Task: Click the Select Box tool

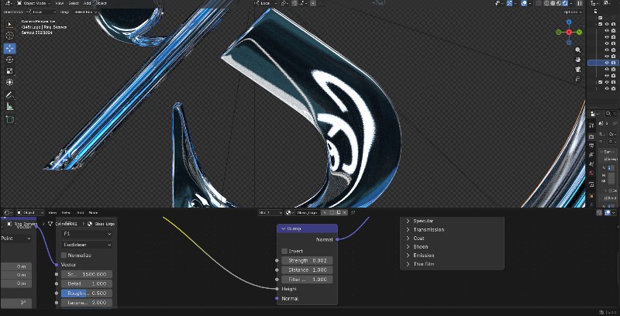Action: click(x=9, y=23)
